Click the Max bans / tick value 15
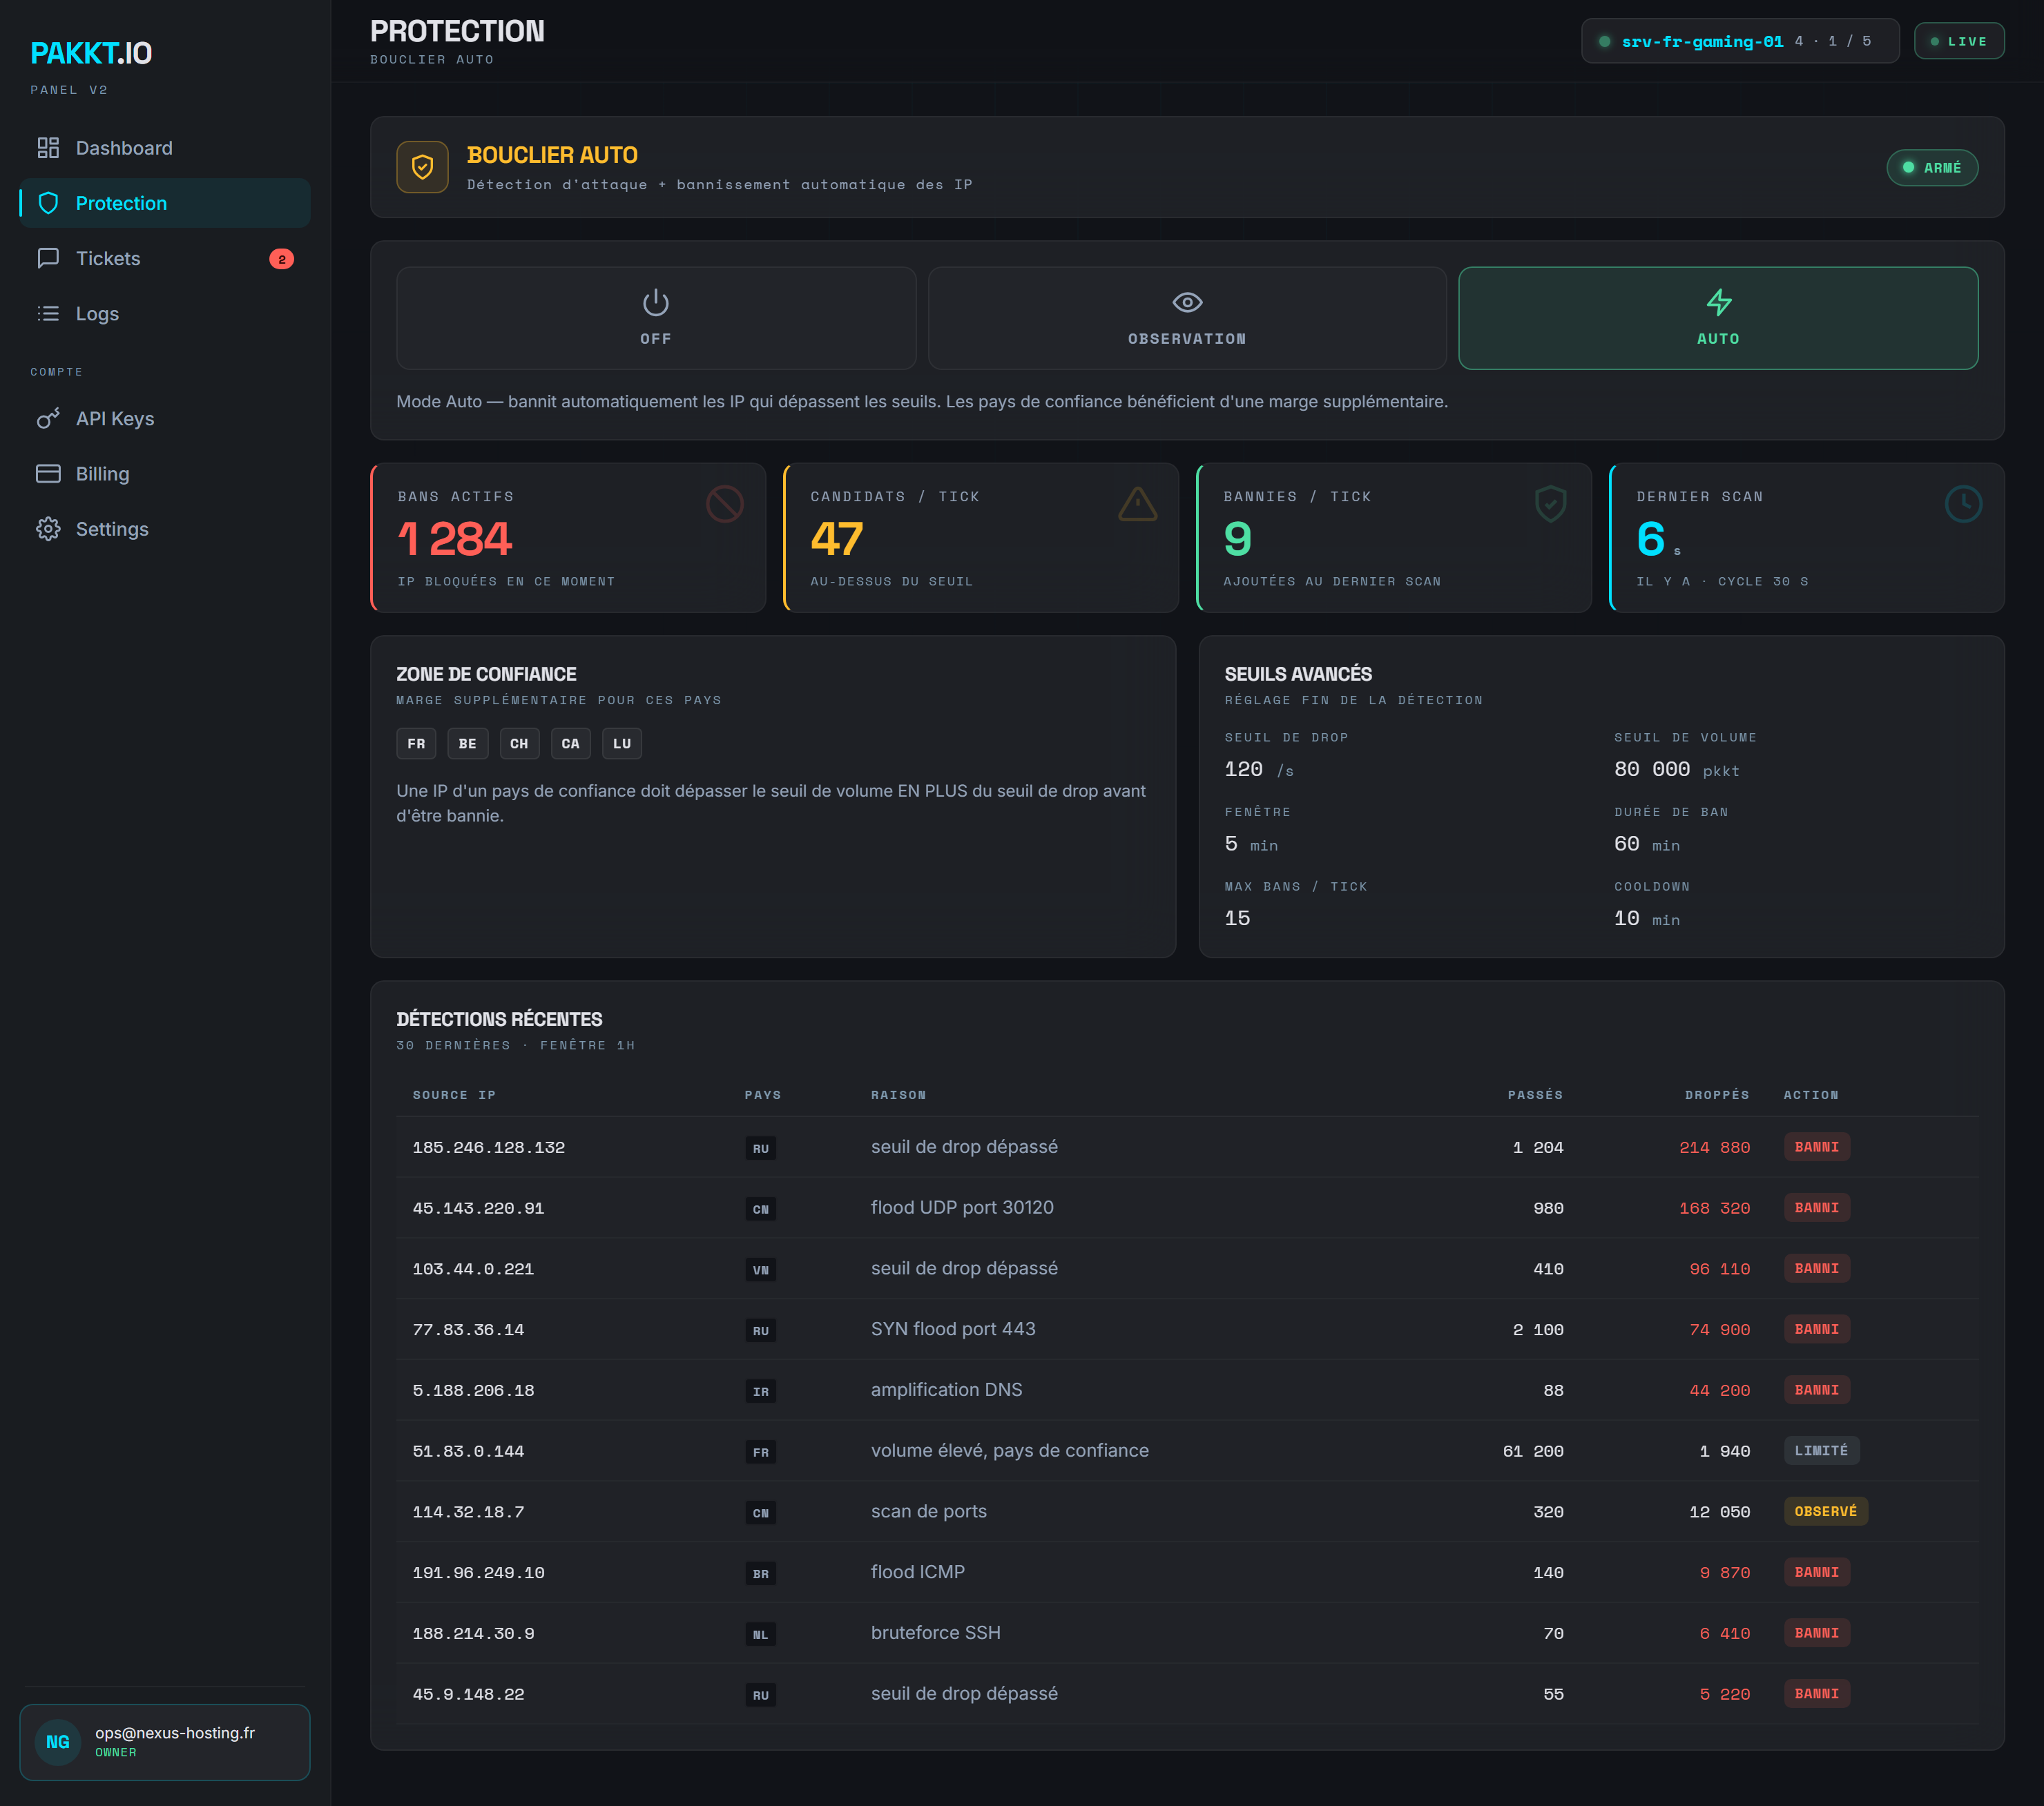This screenshot has height=1806, width=2044. point(1237,918)
